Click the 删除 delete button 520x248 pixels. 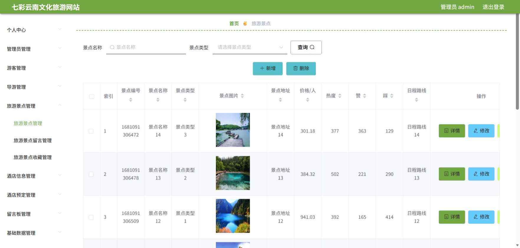301,68
